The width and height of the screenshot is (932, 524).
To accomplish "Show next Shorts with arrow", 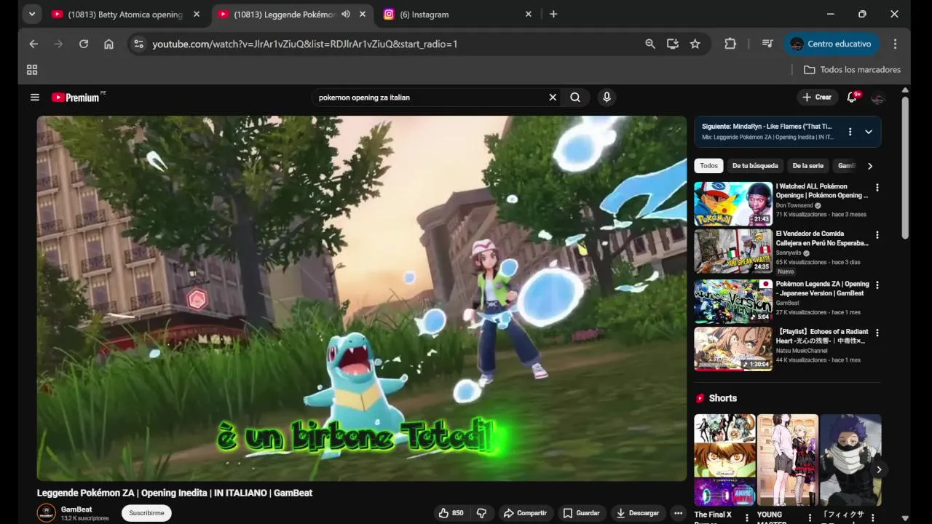I will coord(878,469).
